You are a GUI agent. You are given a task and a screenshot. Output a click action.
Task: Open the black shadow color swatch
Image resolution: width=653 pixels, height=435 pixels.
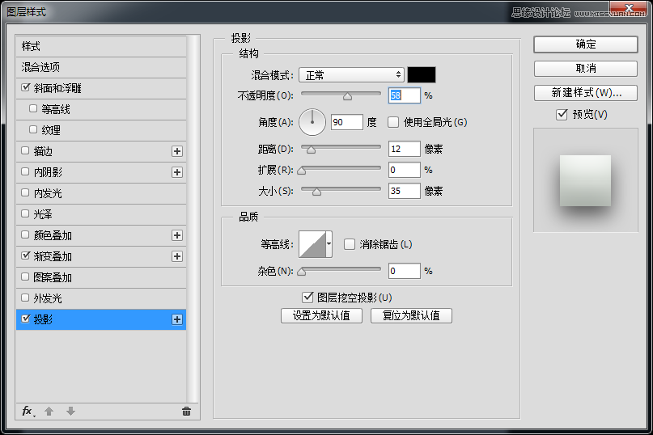[422, 75]
